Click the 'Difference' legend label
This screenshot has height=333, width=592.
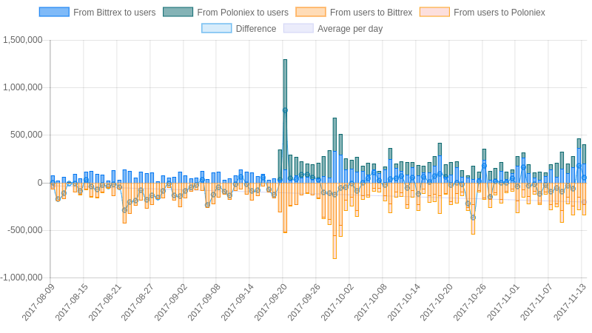click(x=256, y=29)
